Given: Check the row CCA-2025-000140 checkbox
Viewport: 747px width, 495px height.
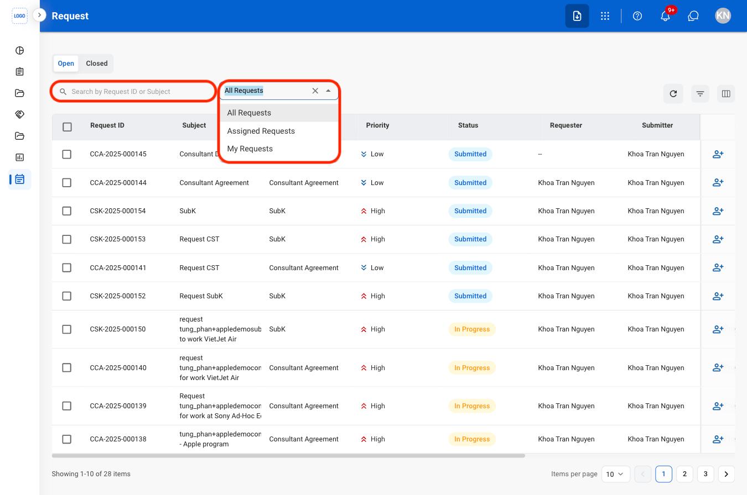Looking at the screenshot, I should click(67, 367).
